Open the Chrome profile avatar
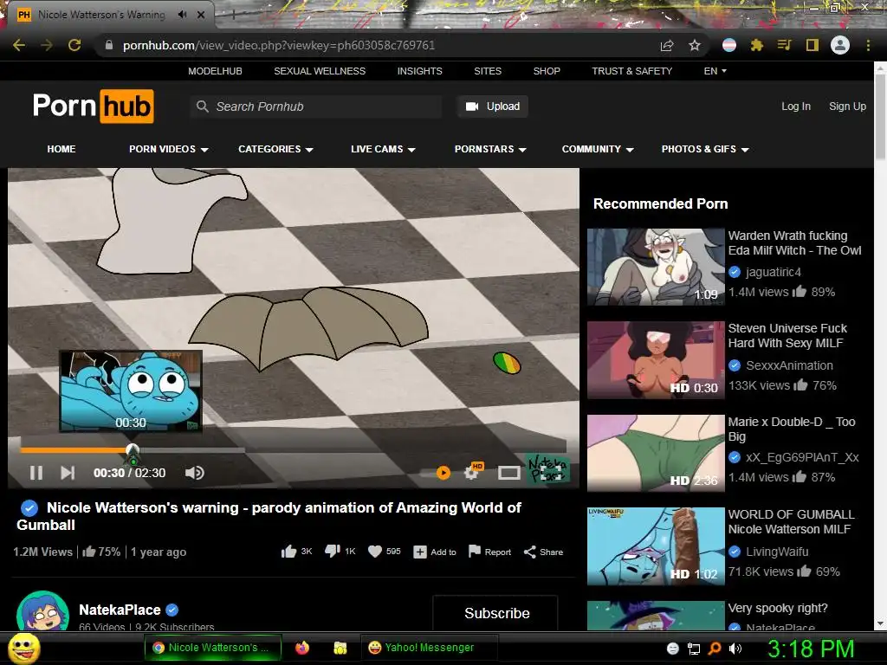The height and width of the screenshot is (665, 887). pos(840,45)
